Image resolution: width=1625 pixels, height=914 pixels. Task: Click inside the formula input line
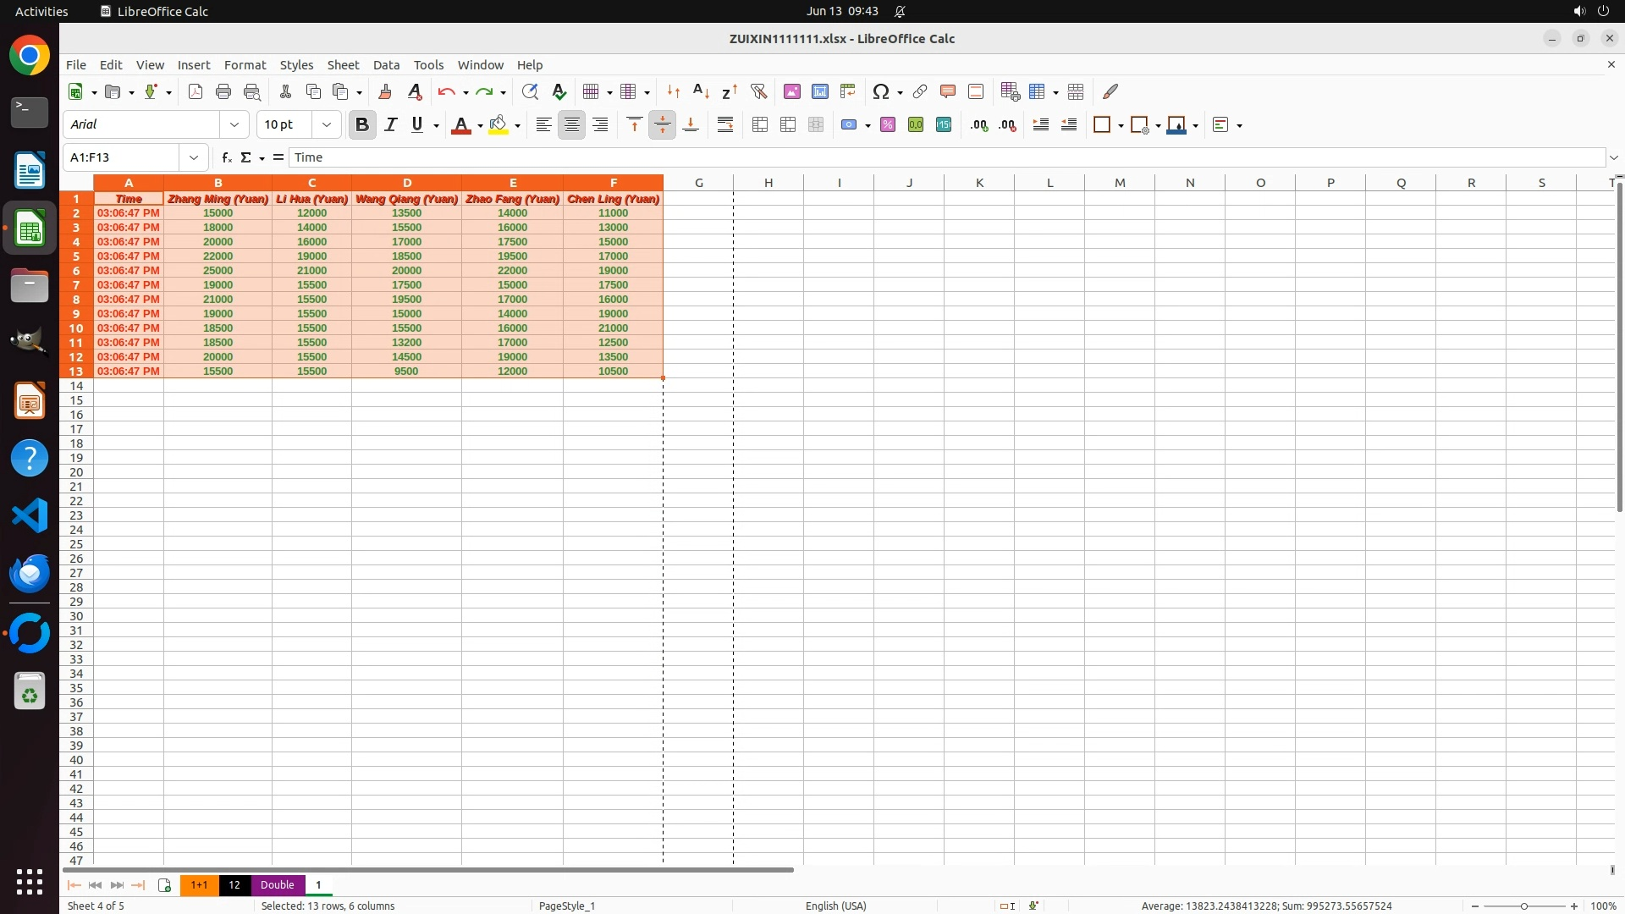pos(931,157)
